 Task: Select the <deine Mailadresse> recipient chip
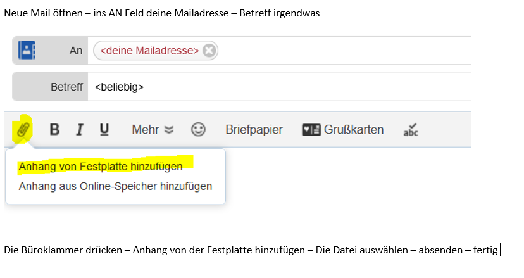coord(149,51)
